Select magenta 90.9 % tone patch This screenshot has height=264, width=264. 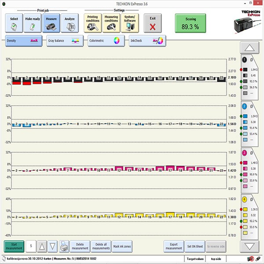(x=246, y=175)
